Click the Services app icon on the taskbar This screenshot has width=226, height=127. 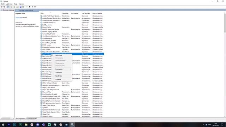[x=72, y=125]
